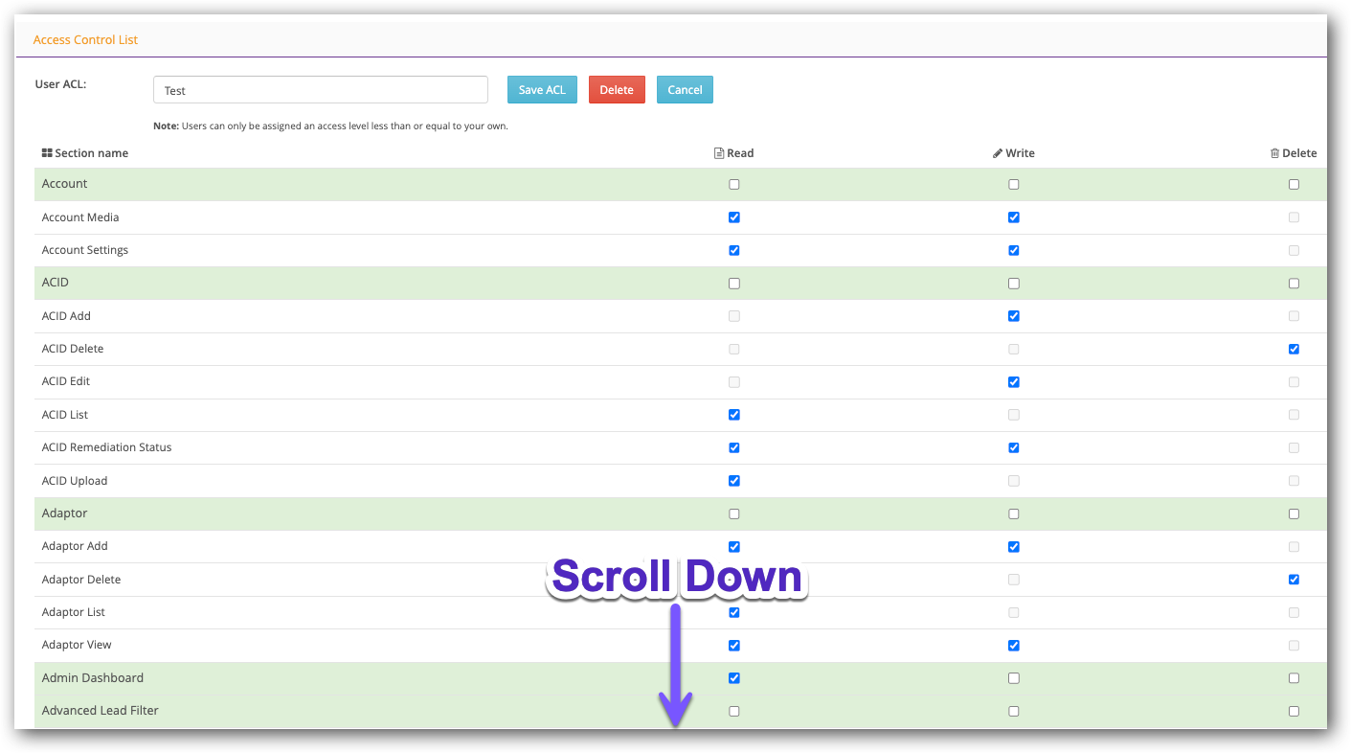This screenshot has height=753, width=1351.
Task: Enable Read permission for Account
Action: point(733,184)
